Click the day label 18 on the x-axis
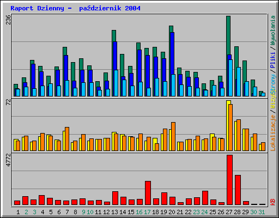Screen dimensions: 279x218 pyautogui.click(x=155, y=212)
